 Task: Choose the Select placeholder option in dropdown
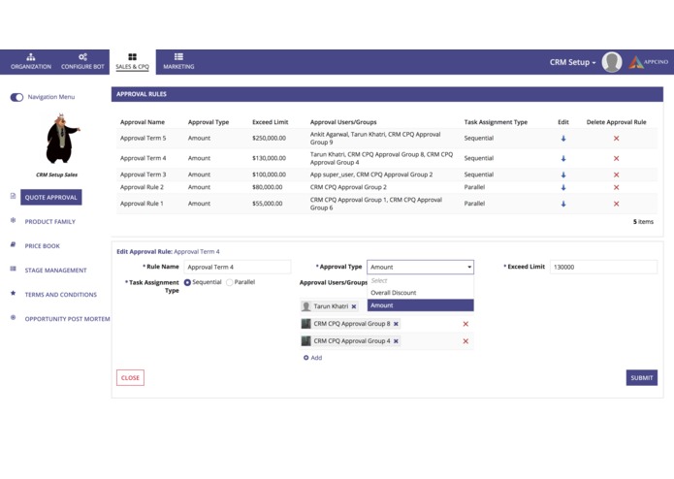click(420, 280)
